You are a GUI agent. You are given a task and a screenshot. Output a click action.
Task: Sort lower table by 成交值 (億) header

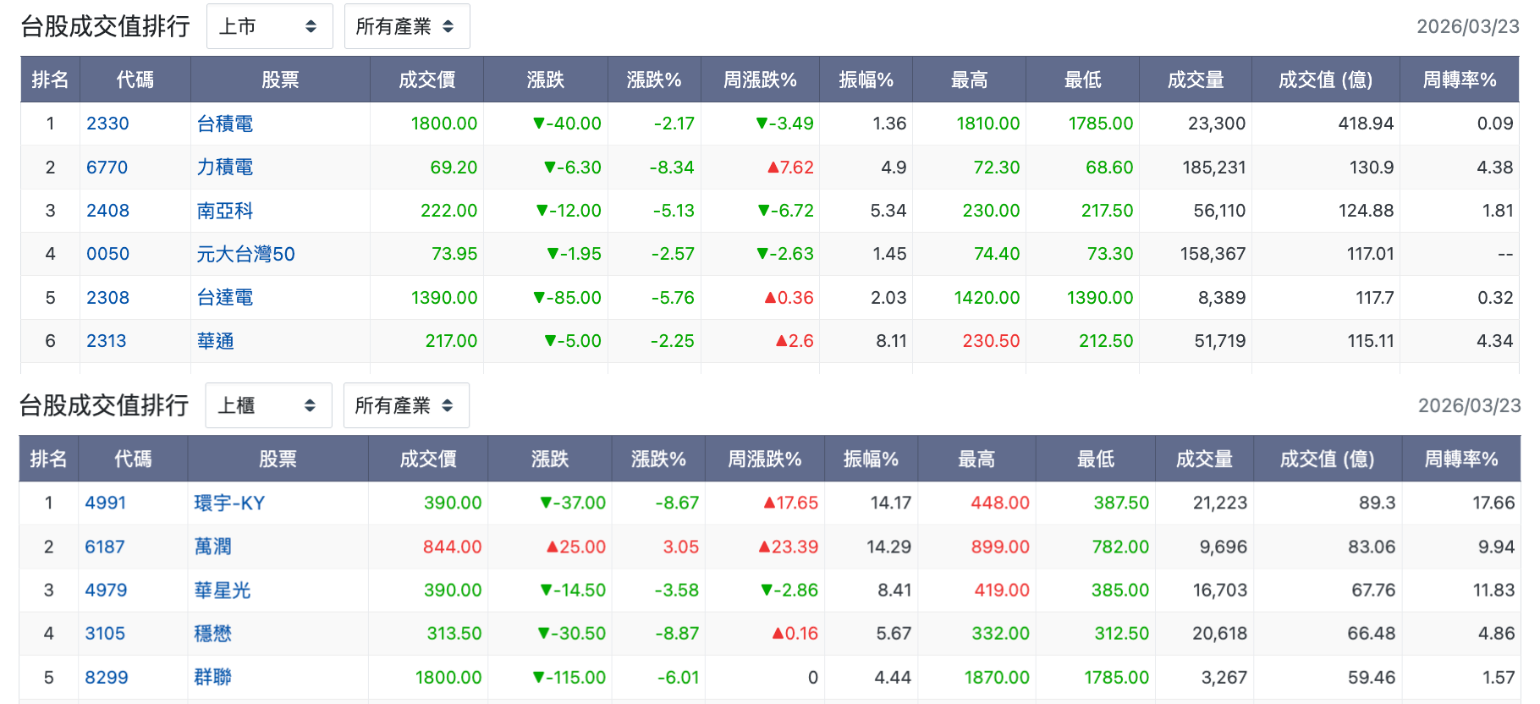coord(1327,459)
